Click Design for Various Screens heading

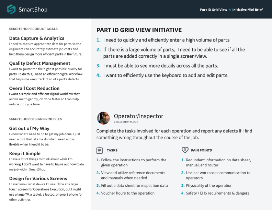tap(38, 179)
